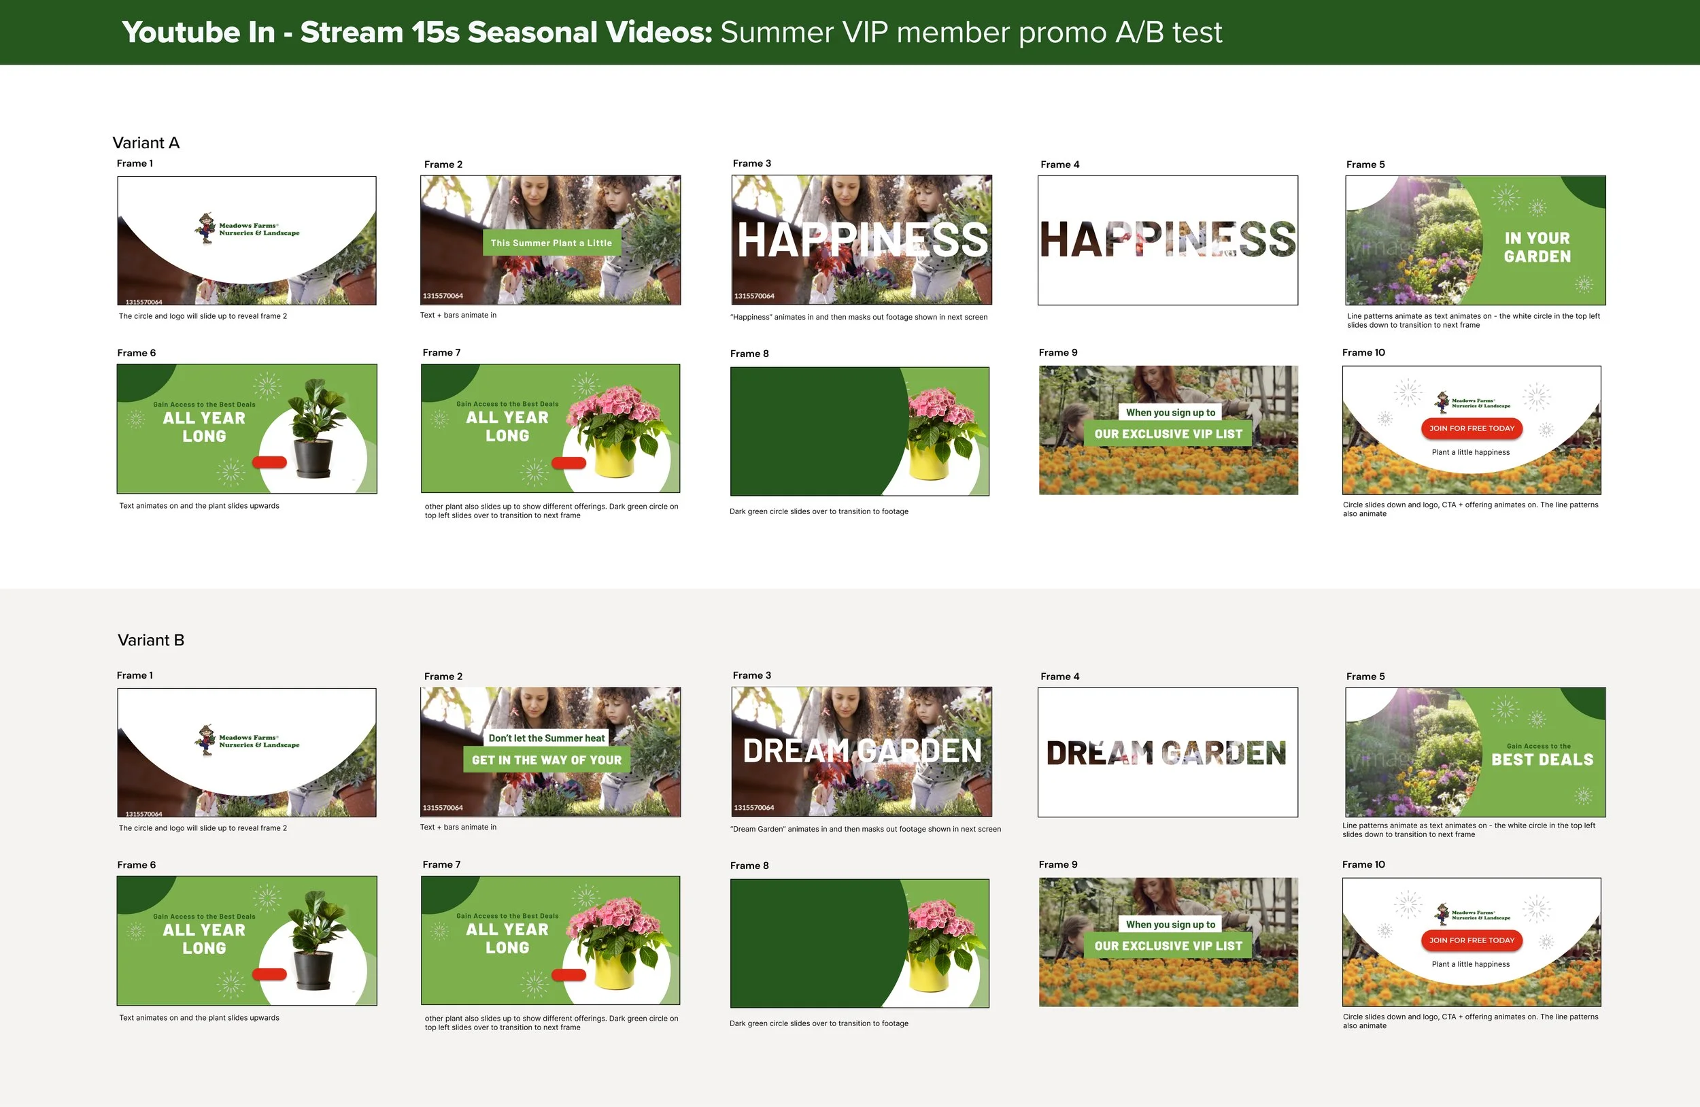The height and width of the screenshot is (1107, 1700).
Task: Select Variant A Frame 4 white HAPPINESS thumbnail
Action: click(x=1168, y=240)
